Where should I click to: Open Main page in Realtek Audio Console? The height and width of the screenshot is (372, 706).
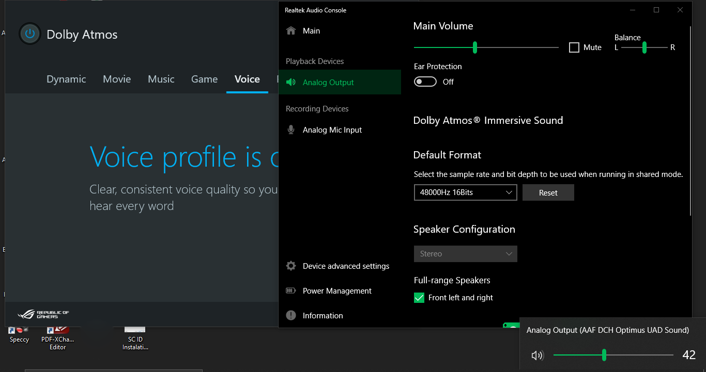click(x=340, y=31)
